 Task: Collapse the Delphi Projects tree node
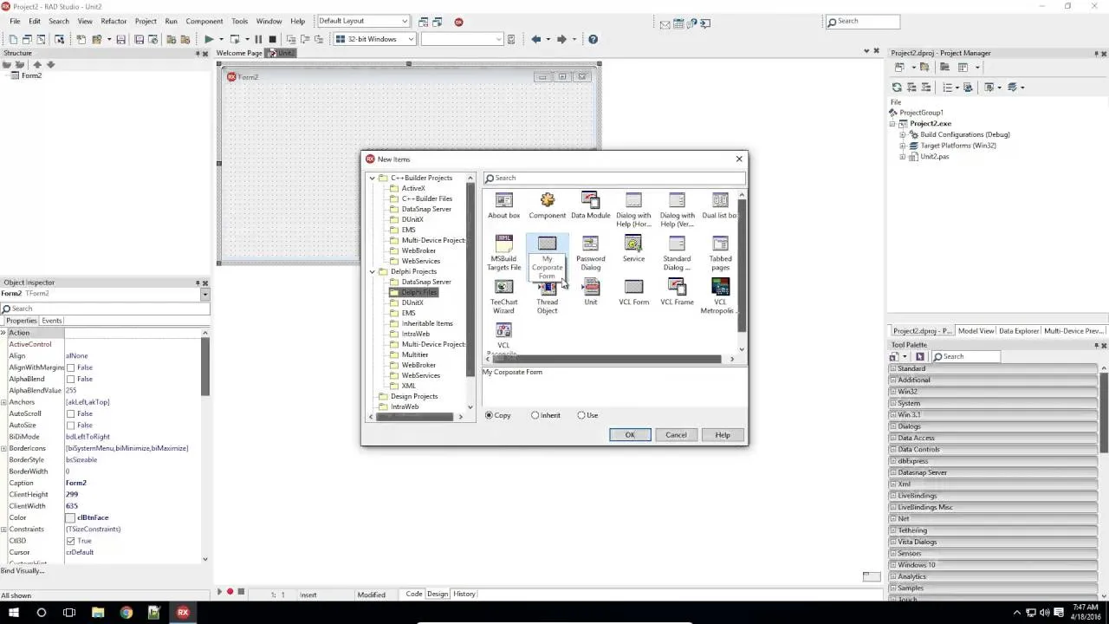(x=372, y=271)
